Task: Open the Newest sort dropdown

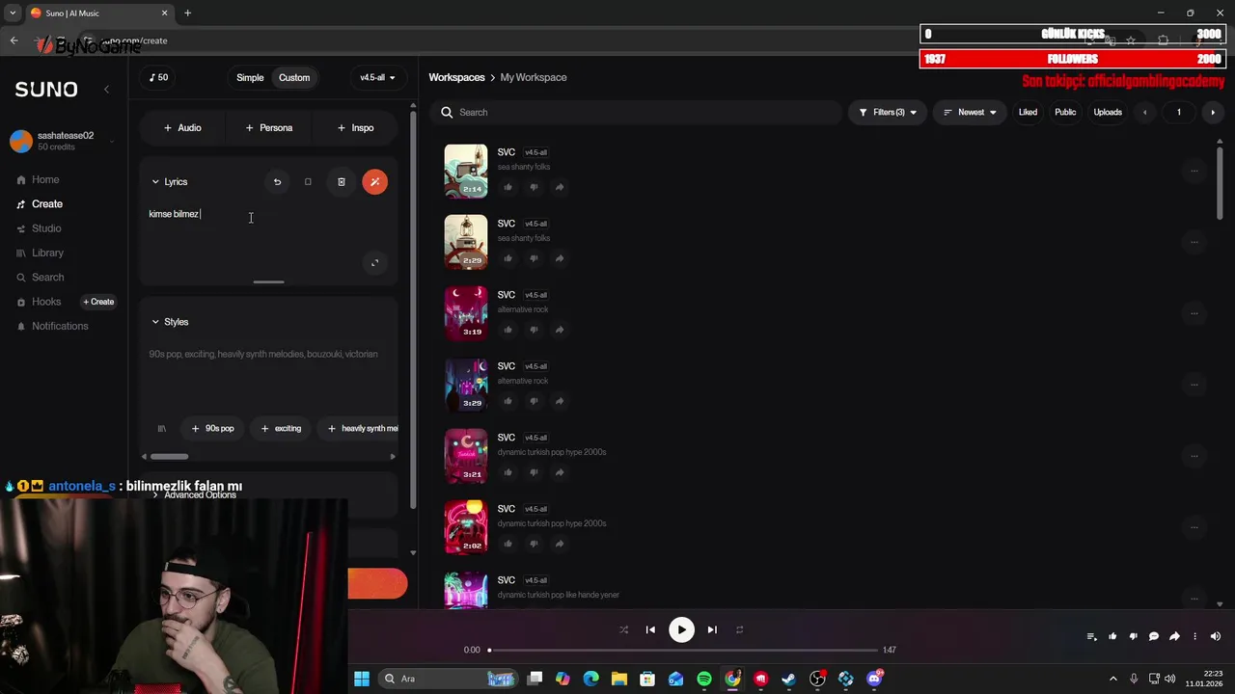Action: (x=970, y=112)
